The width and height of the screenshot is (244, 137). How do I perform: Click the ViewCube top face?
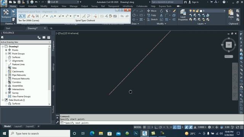229,45
